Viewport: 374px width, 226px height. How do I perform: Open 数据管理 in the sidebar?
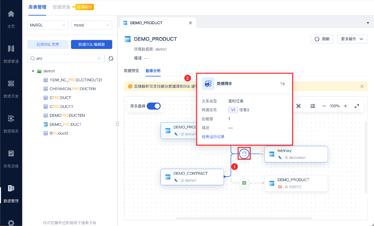[x=11, y=193]
